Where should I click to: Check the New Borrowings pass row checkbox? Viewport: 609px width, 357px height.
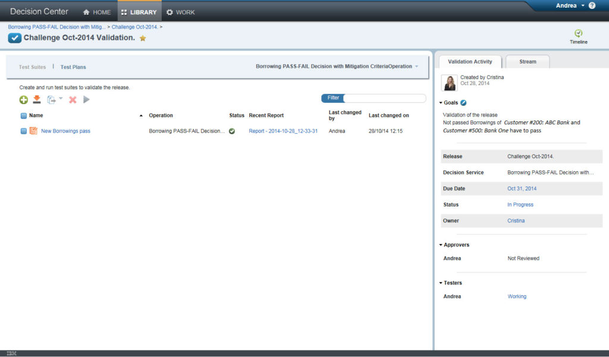[24, 131]
